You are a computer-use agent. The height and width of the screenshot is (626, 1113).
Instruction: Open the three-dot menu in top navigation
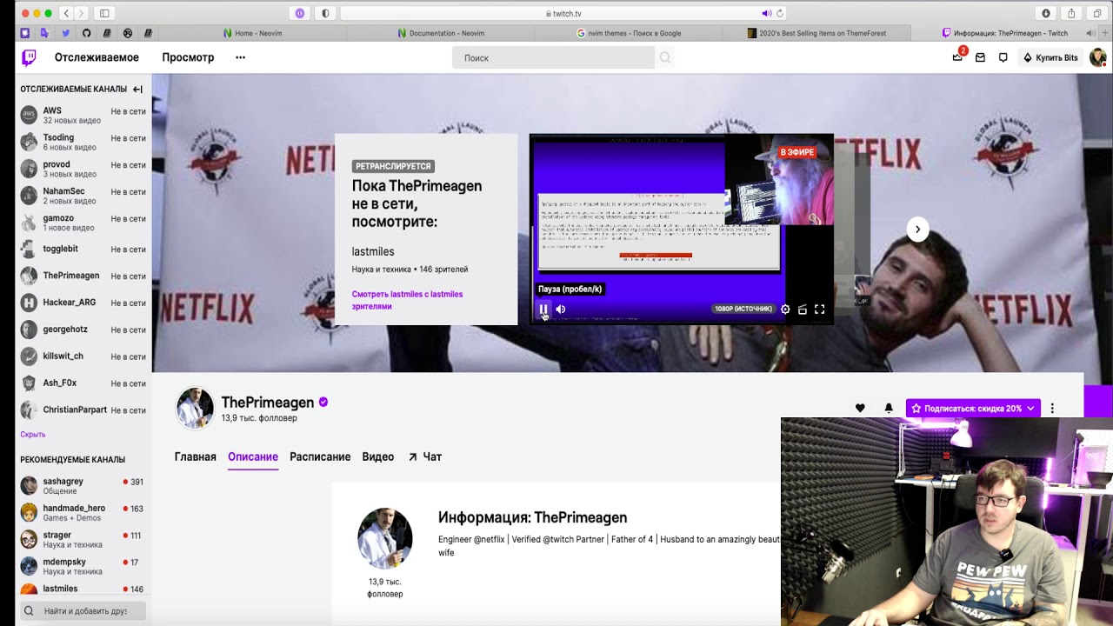(240, 57)
